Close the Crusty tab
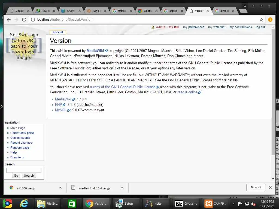 tap(80, 11)
